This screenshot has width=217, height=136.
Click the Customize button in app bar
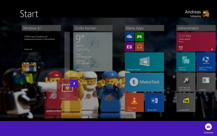(208, 128)
